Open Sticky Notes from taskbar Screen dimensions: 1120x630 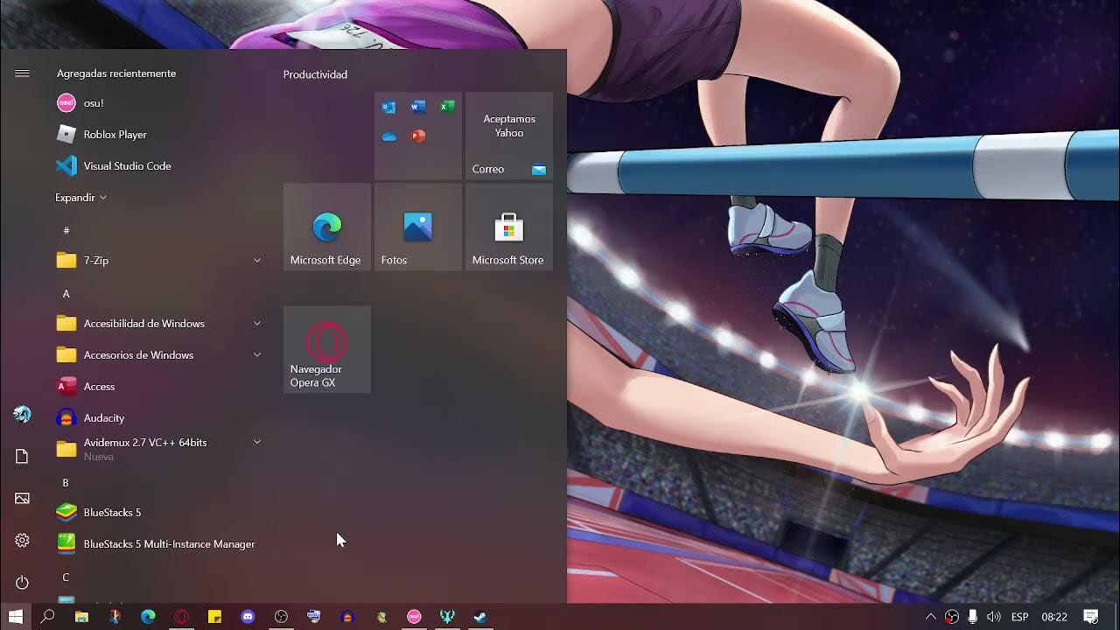214,617
